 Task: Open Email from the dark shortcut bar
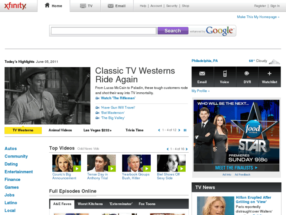[x=202, y=77]
